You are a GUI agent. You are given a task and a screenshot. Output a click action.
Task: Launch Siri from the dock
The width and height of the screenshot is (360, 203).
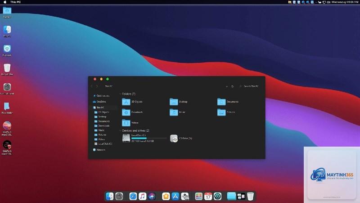point(152,196)
